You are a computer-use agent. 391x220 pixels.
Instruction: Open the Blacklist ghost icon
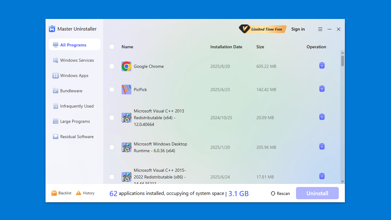pyautogui.click(x=54, y=193)
